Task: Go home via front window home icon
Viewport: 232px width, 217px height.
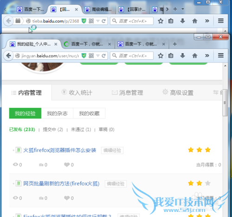Action: pyautogui.click(x=195, y=56)
